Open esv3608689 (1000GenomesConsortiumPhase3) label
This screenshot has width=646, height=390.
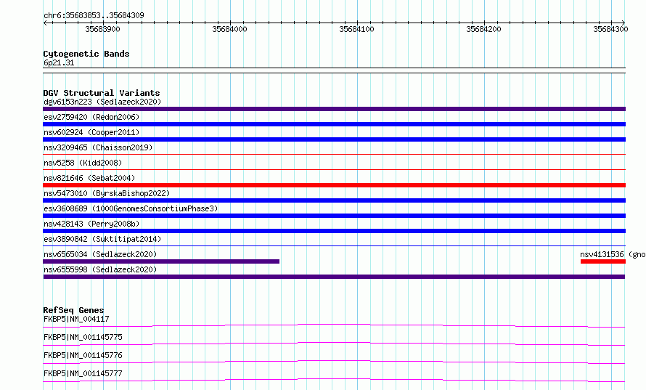pyautogui.click(x=131, y=208)
